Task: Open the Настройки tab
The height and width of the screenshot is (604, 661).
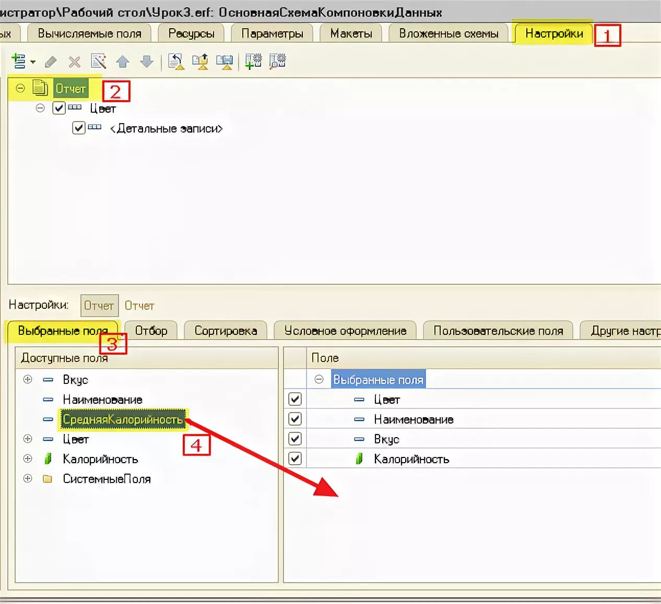Action: [x=554, y=33]
